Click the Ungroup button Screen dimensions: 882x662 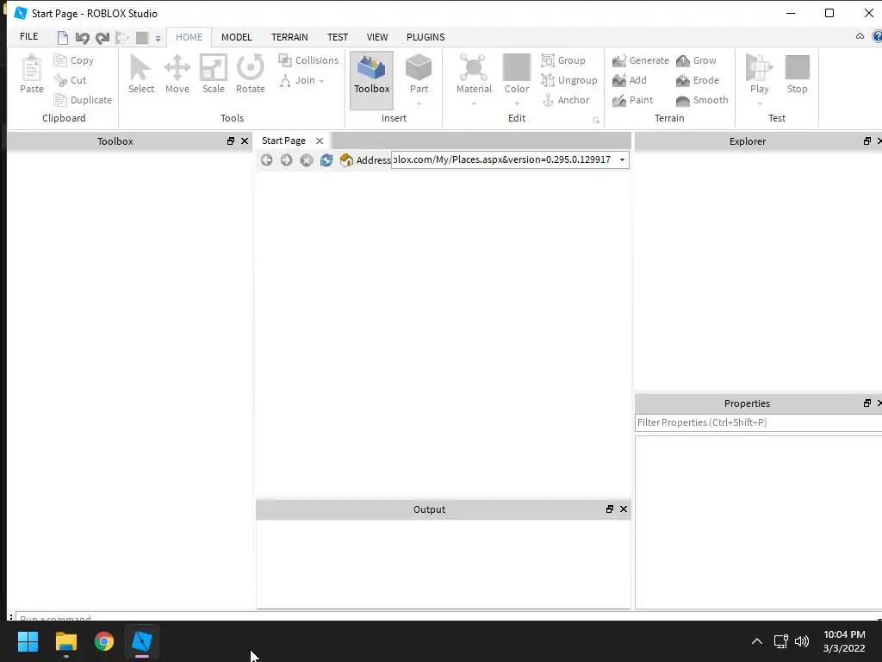pos(568,80)
